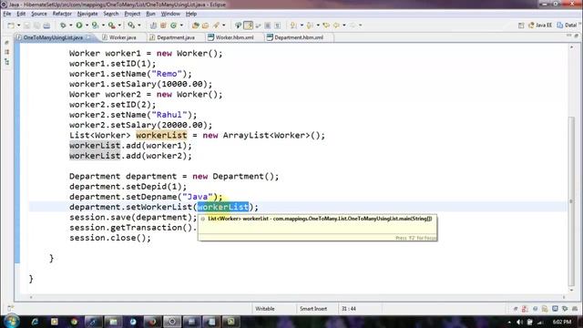
Task: Open the File menu
Action: [7, 14]
